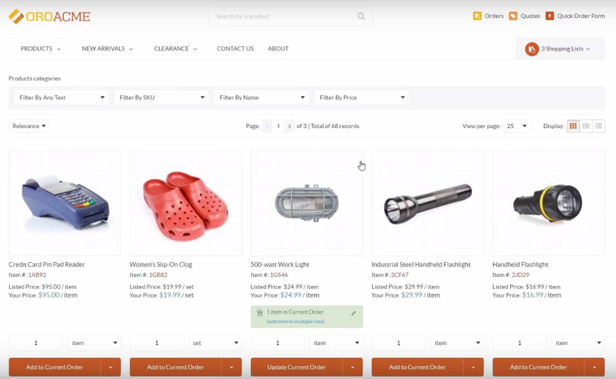Open the Filter By Price dropdown

coord(361,97)
